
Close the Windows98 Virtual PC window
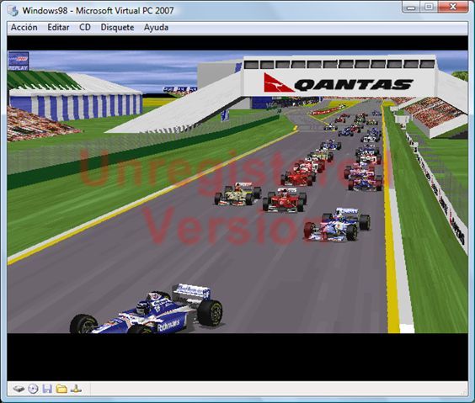click(x=453, y=7)
